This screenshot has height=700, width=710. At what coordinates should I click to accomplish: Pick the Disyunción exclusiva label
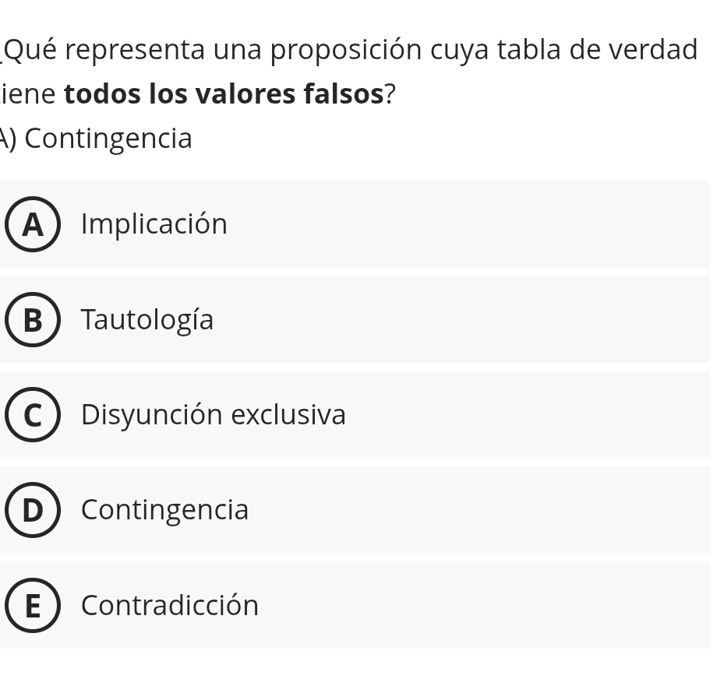tap(214, 415)
